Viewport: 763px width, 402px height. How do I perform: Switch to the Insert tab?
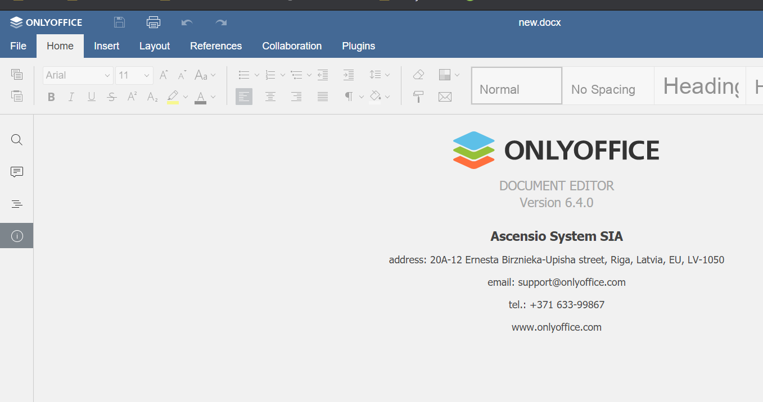tap(106, 45)
